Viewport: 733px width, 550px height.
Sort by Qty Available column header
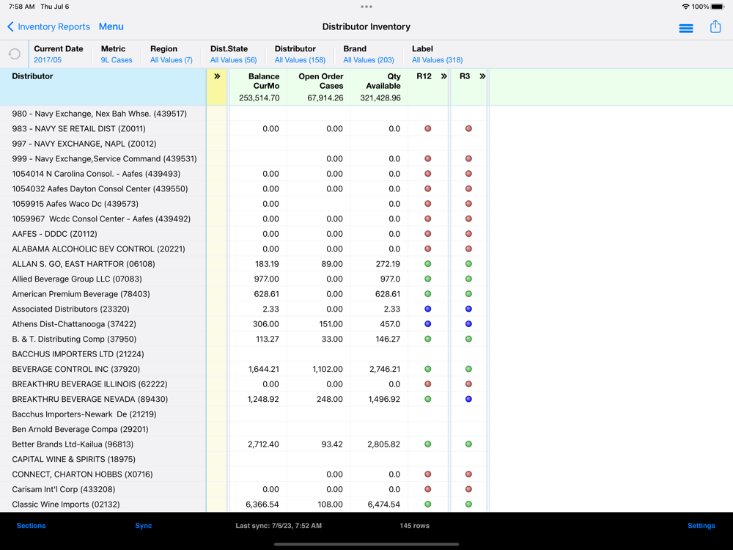click(383, 81)
